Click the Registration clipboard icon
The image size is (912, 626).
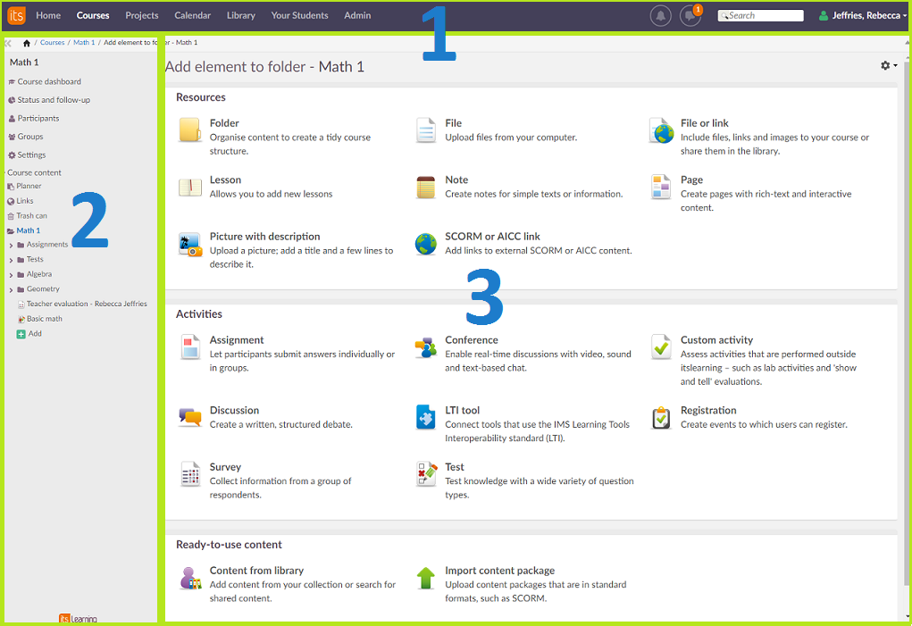coord(661,417)
